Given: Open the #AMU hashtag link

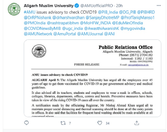Looking at the screenshot, I should (30, 12).
